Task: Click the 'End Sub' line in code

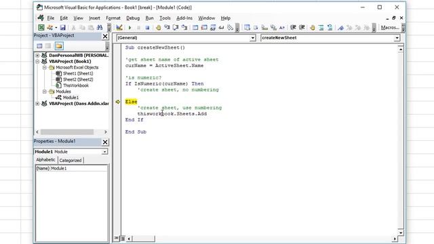Action: pyautogui.click(x=136, y=132)
